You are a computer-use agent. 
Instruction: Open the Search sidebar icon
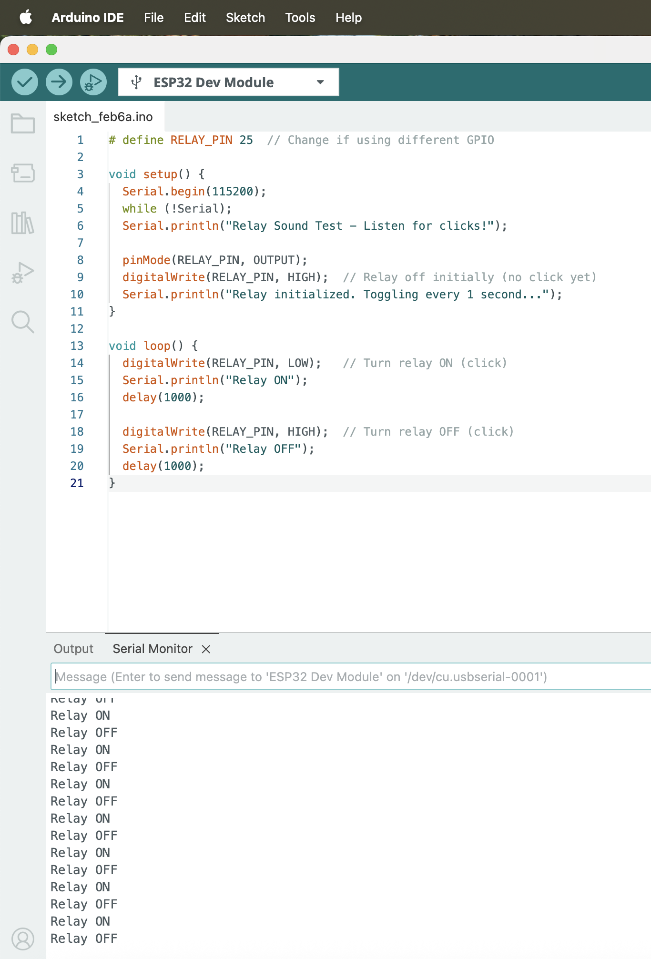23,322
